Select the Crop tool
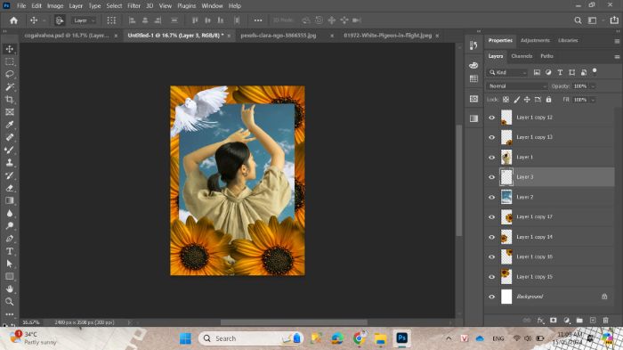 [10, 100]
